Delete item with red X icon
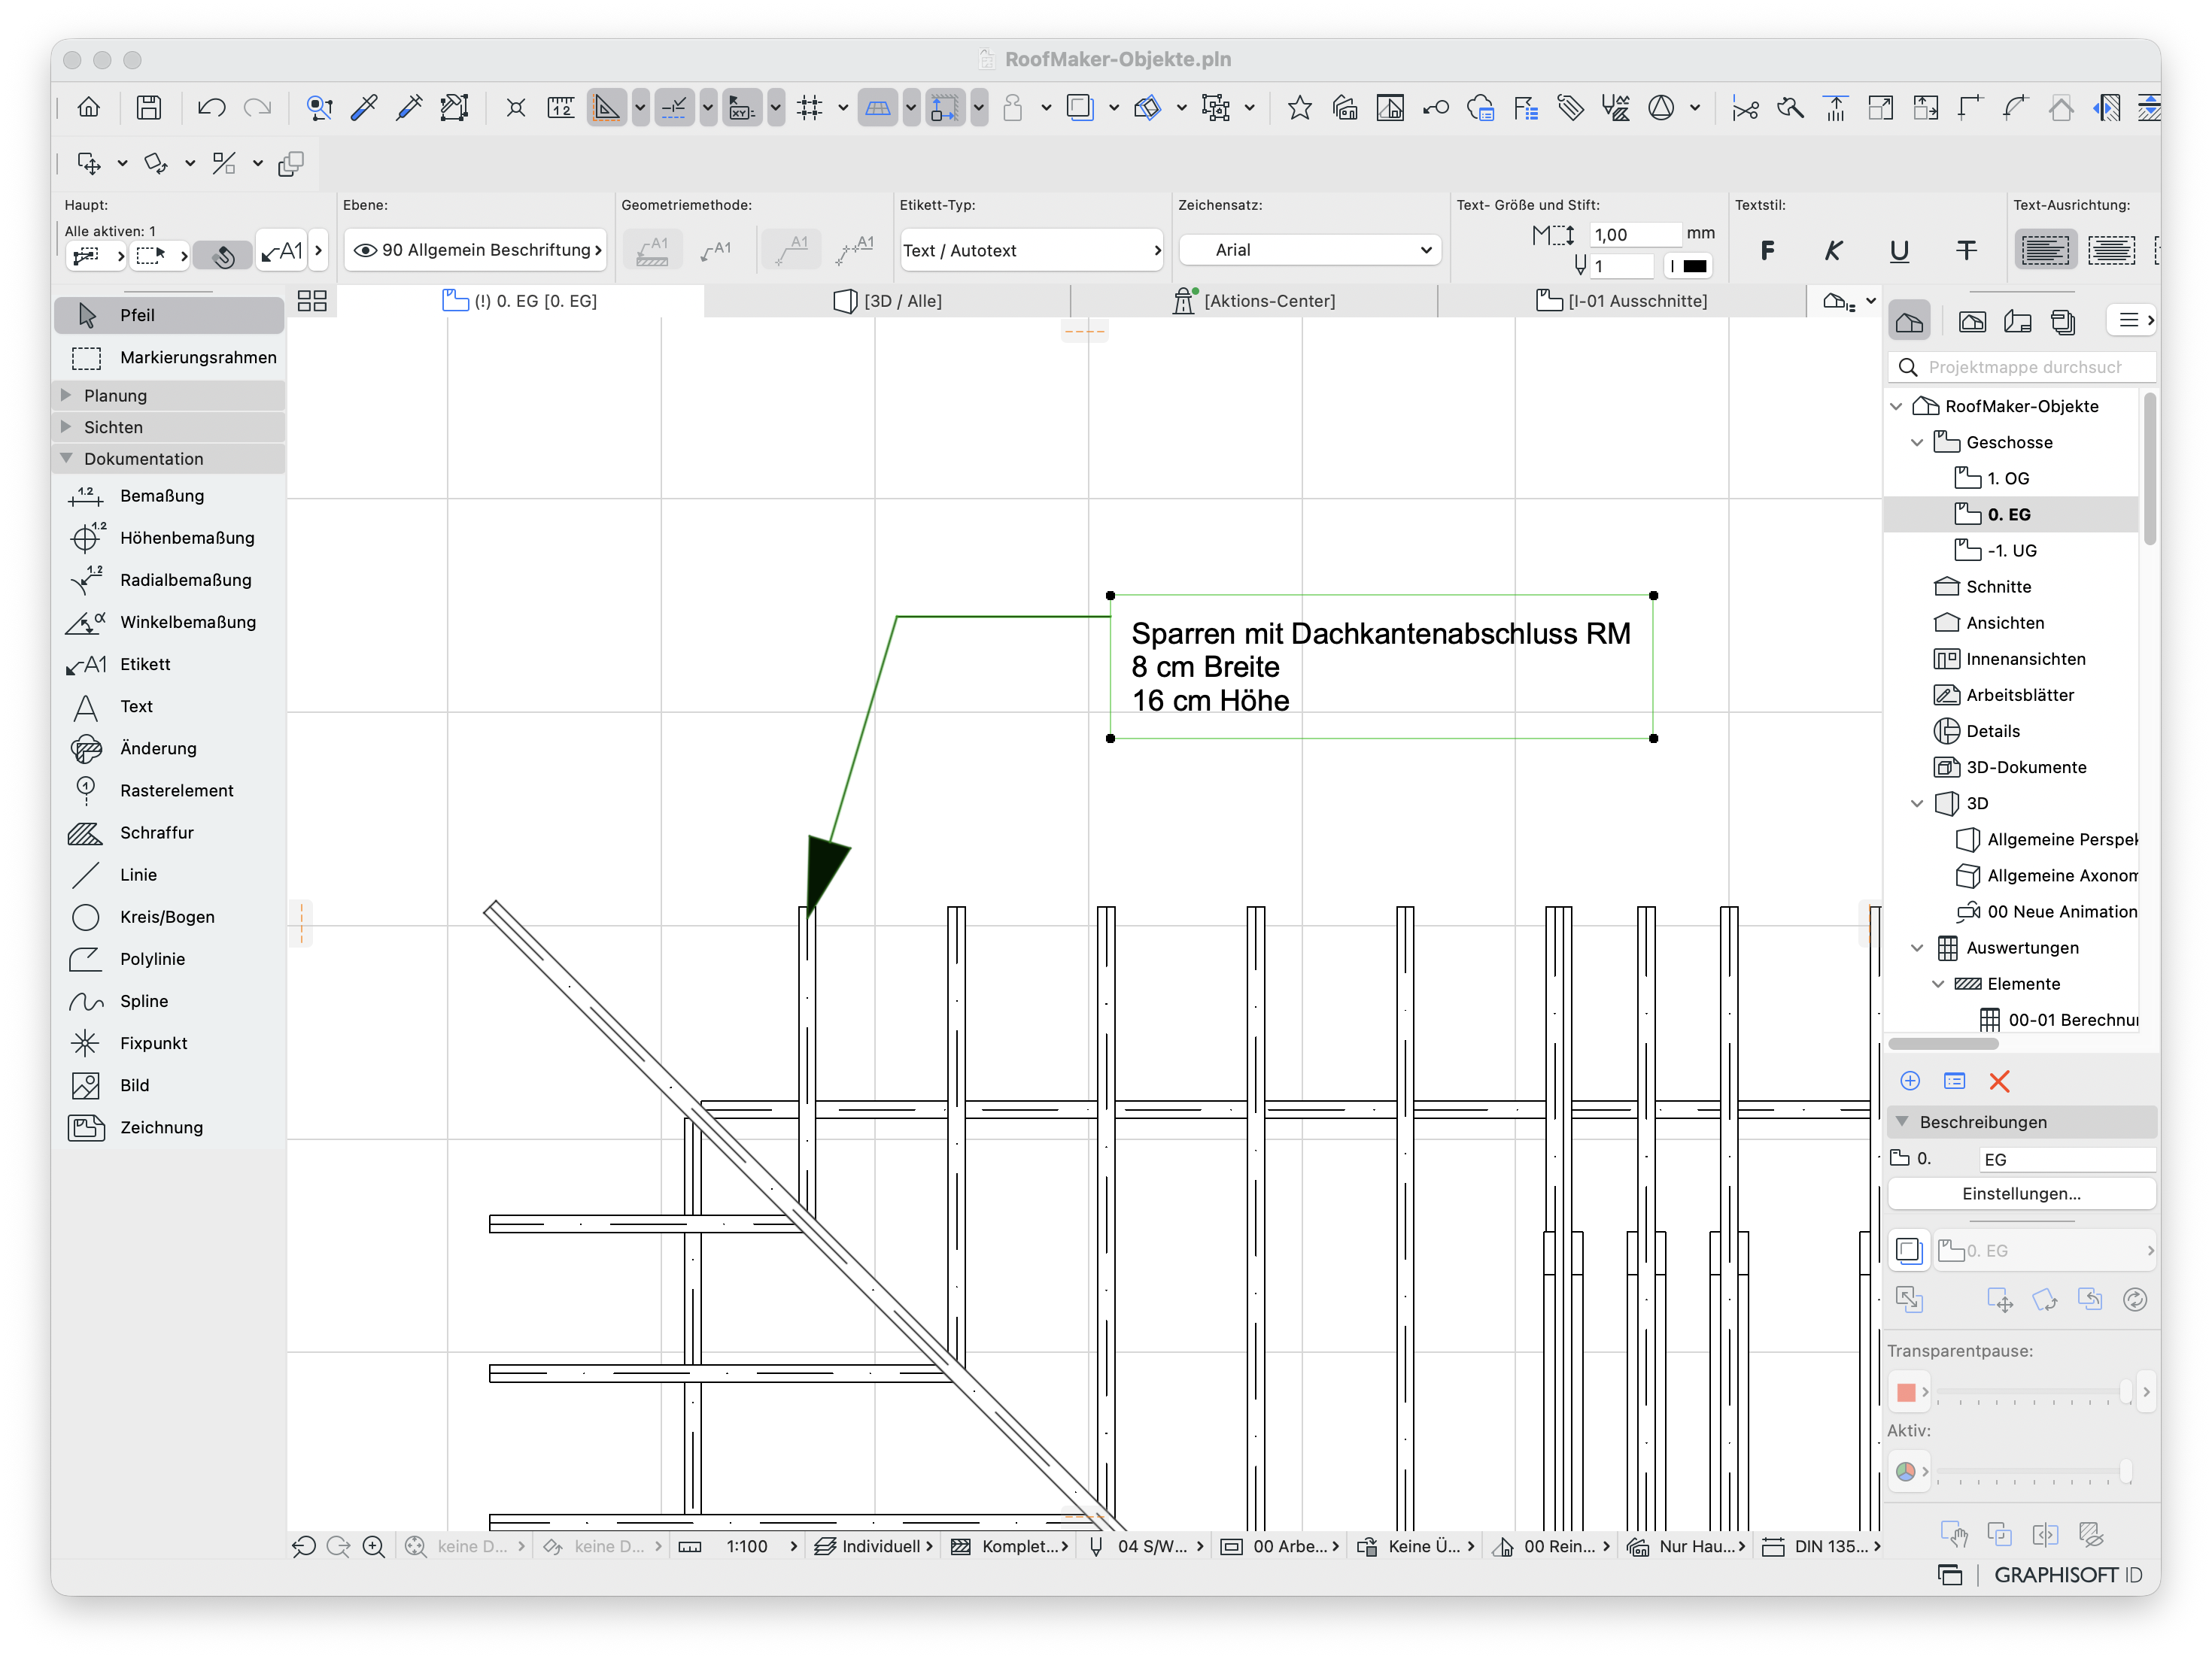Screen dimensions: 2212x1659 click(1999, 1081)
